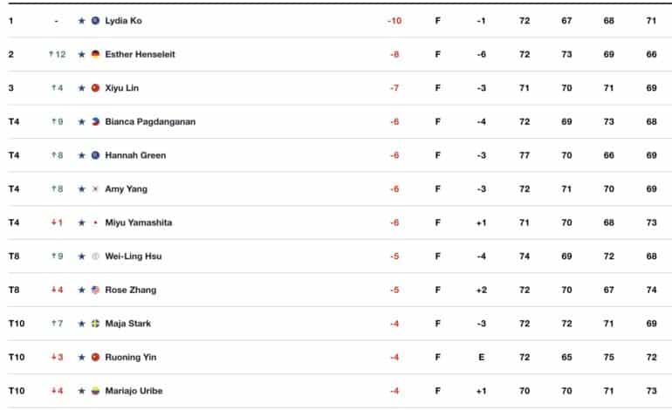Viewport: 672px width, 410px height.
Task: Click the New Zealand flag beside Lydia Ko
Action: [x=96, y=21]
